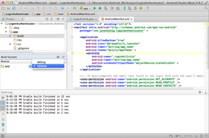Viewport: 209px width, 138px height.
Task: Open the SDK Manager icon
Action: click(136, 8)
